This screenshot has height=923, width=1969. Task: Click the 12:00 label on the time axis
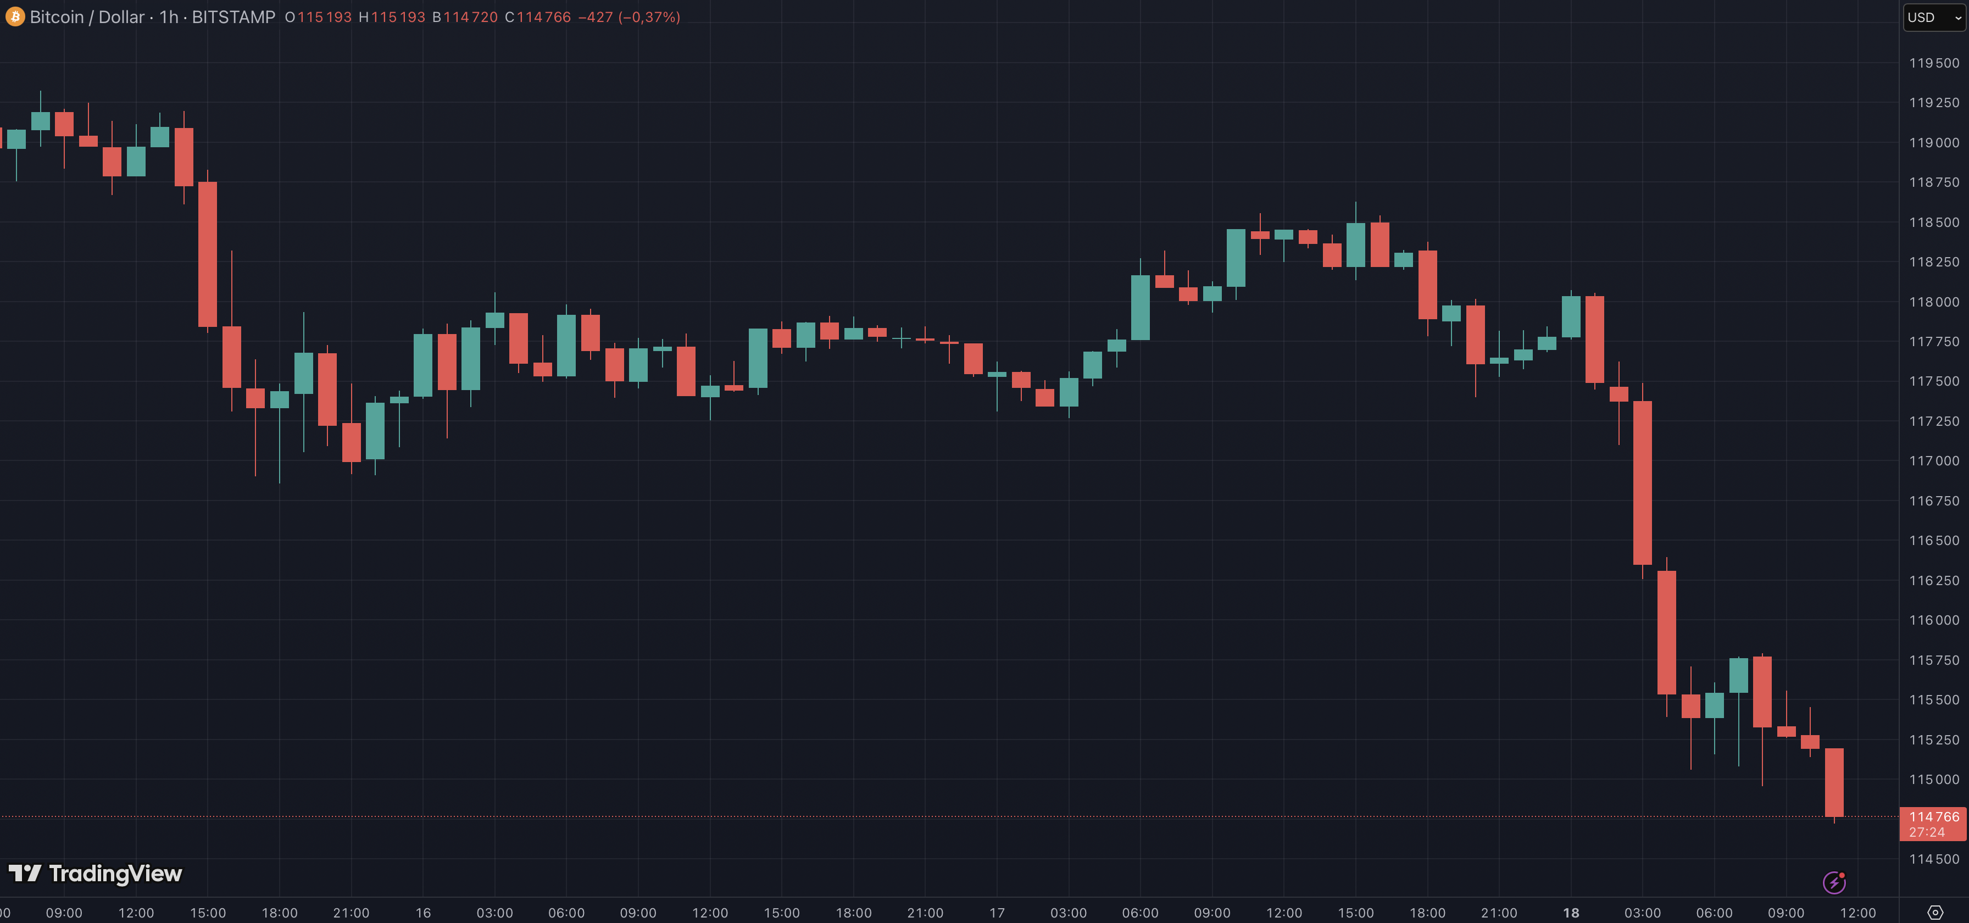(x=1857, y=913)
